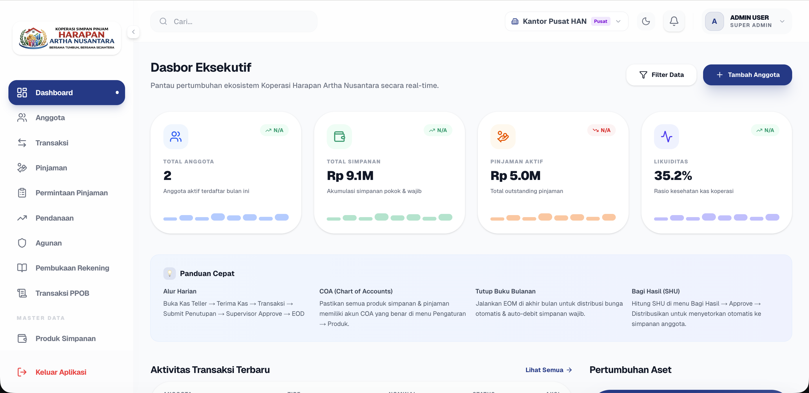Image resolution: width=809 pixels, height=393 pixels.
Task: Click the Pendanaan trending-up icon
Action: 22,218
